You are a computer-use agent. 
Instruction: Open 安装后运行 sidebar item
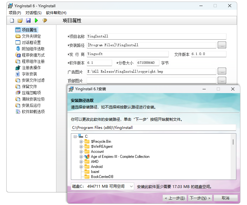pos(28,105)
